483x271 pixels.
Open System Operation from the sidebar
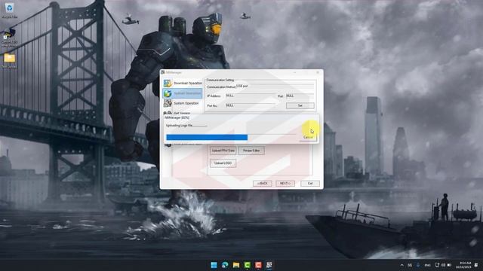click(183, 103)
